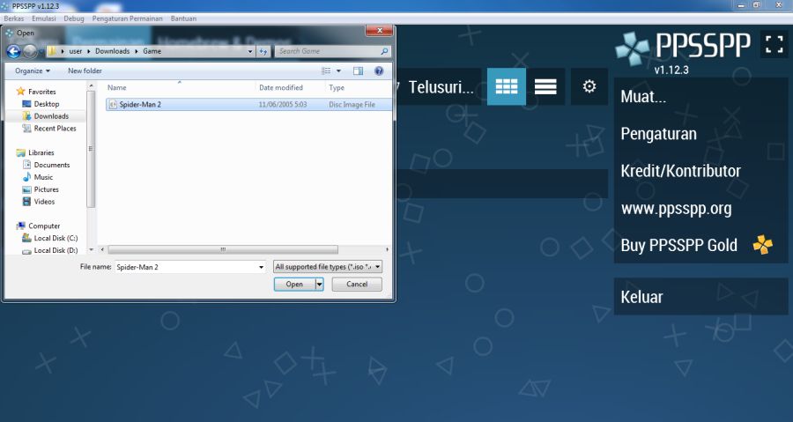Open the gear settings icon in PPSSPP
The height and width of the screenshot is (422, 793).
(589, 86)
